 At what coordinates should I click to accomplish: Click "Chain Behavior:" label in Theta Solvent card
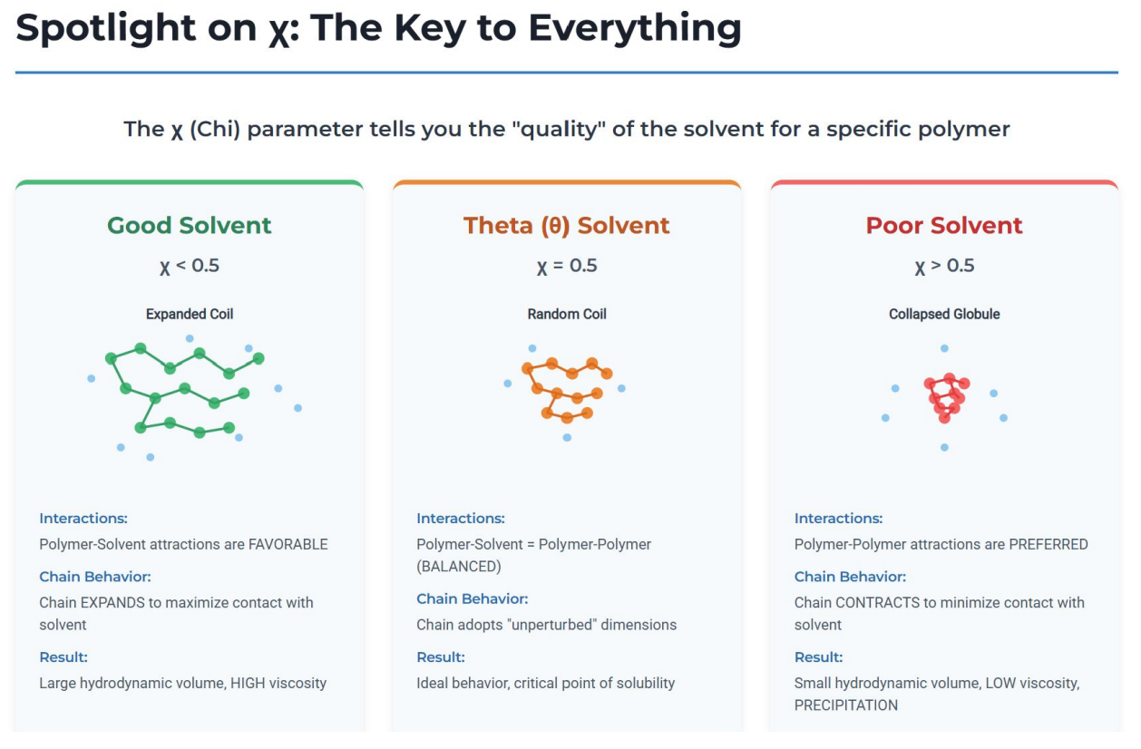coord(472,598)
